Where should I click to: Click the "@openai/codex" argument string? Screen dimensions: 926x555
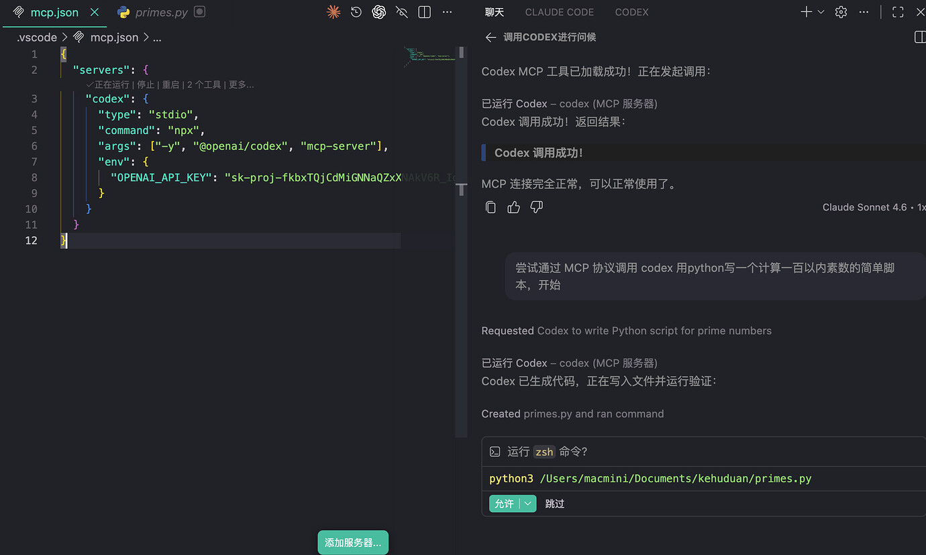(x=240, y=146)
